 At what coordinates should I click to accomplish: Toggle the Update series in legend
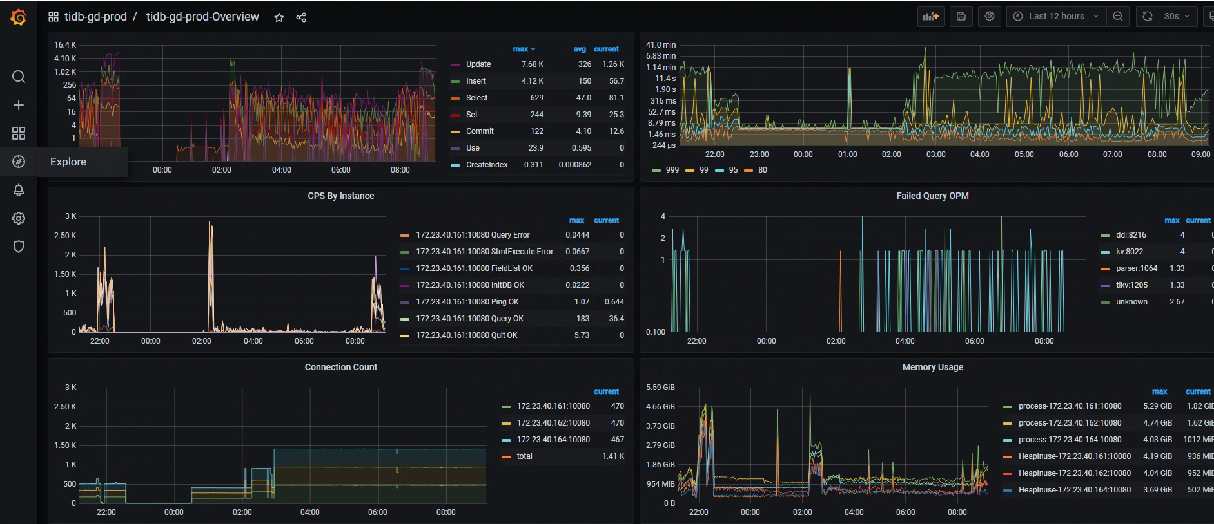point(478,64)
